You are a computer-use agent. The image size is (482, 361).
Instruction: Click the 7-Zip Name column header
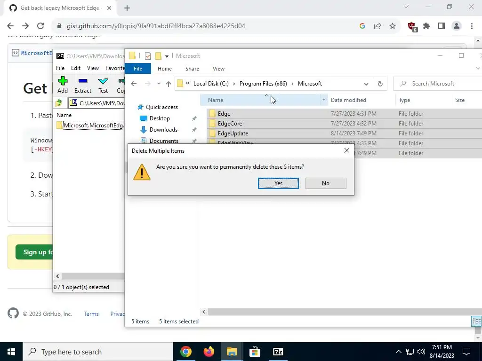tap(64, 115)
